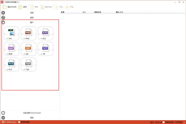Collapse the picture (图片) category

point(30,22)
